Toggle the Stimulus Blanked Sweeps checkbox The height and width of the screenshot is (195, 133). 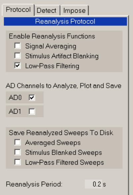click(x=18, y=152)
